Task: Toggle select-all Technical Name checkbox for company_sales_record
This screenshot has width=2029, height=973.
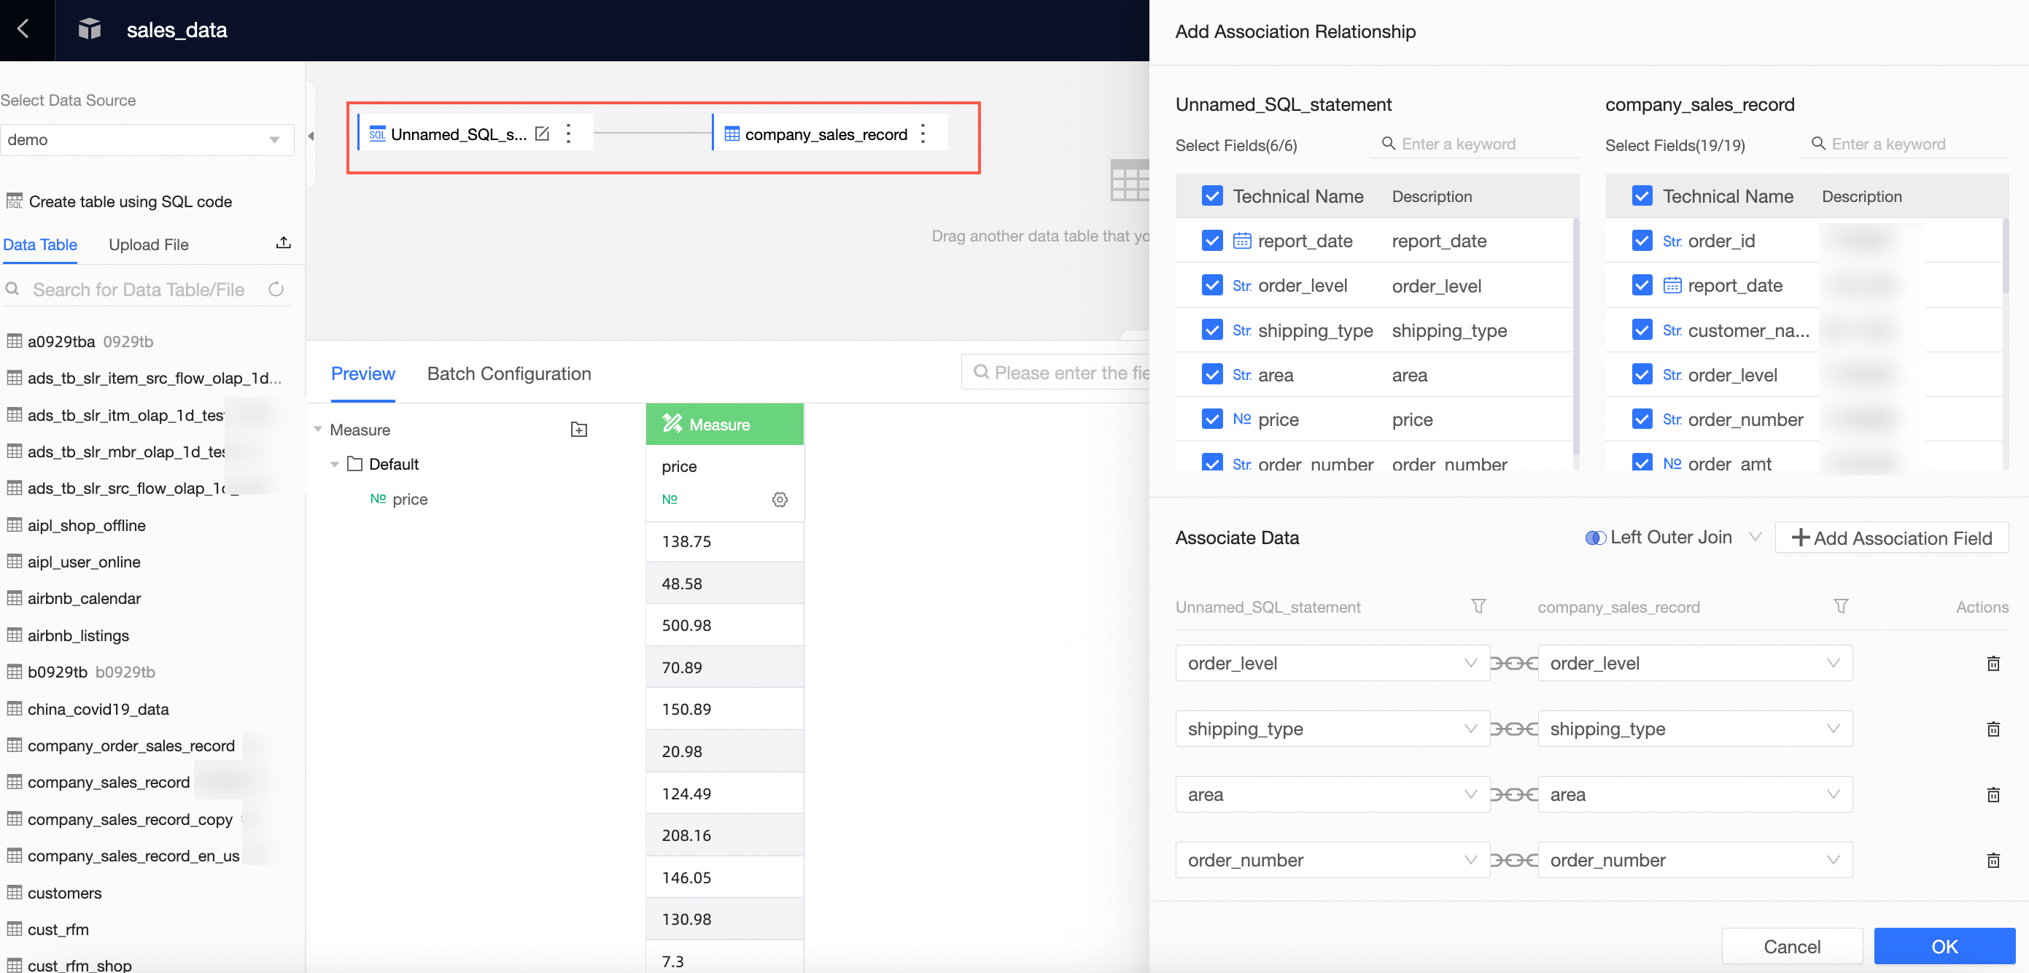Action: coord(1642,196)
